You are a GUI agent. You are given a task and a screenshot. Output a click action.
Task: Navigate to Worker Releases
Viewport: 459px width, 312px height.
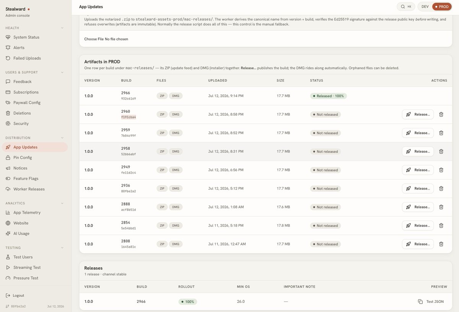(35, 189)
